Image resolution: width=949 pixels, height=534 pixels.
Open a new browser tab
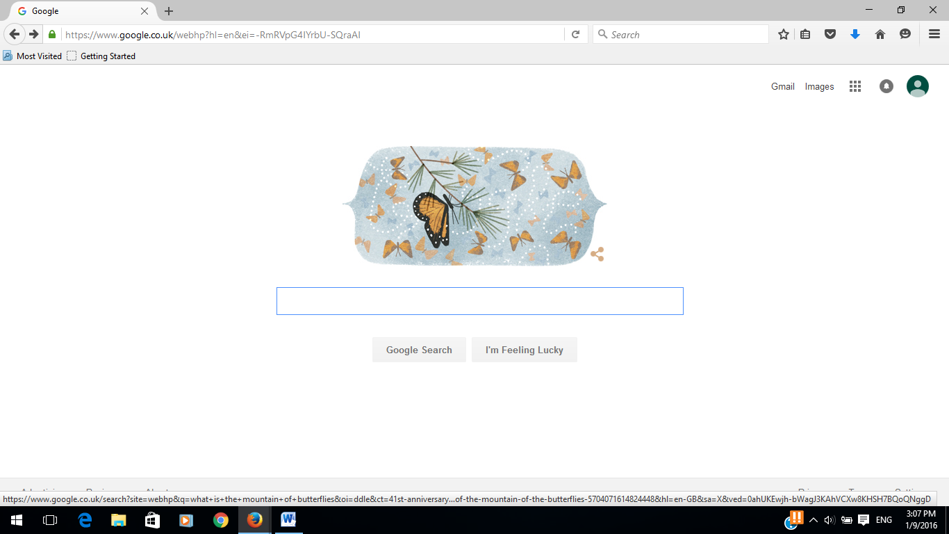(x=169, y=11)
